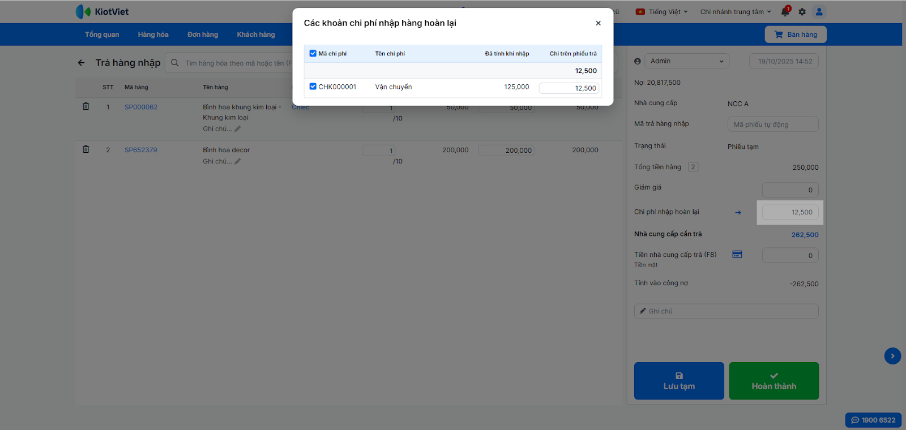Click the 'Chi trên phiếu trả' column header
This screenshot has width=906, height=430.
pyautogui.click(x=573, y=54)
